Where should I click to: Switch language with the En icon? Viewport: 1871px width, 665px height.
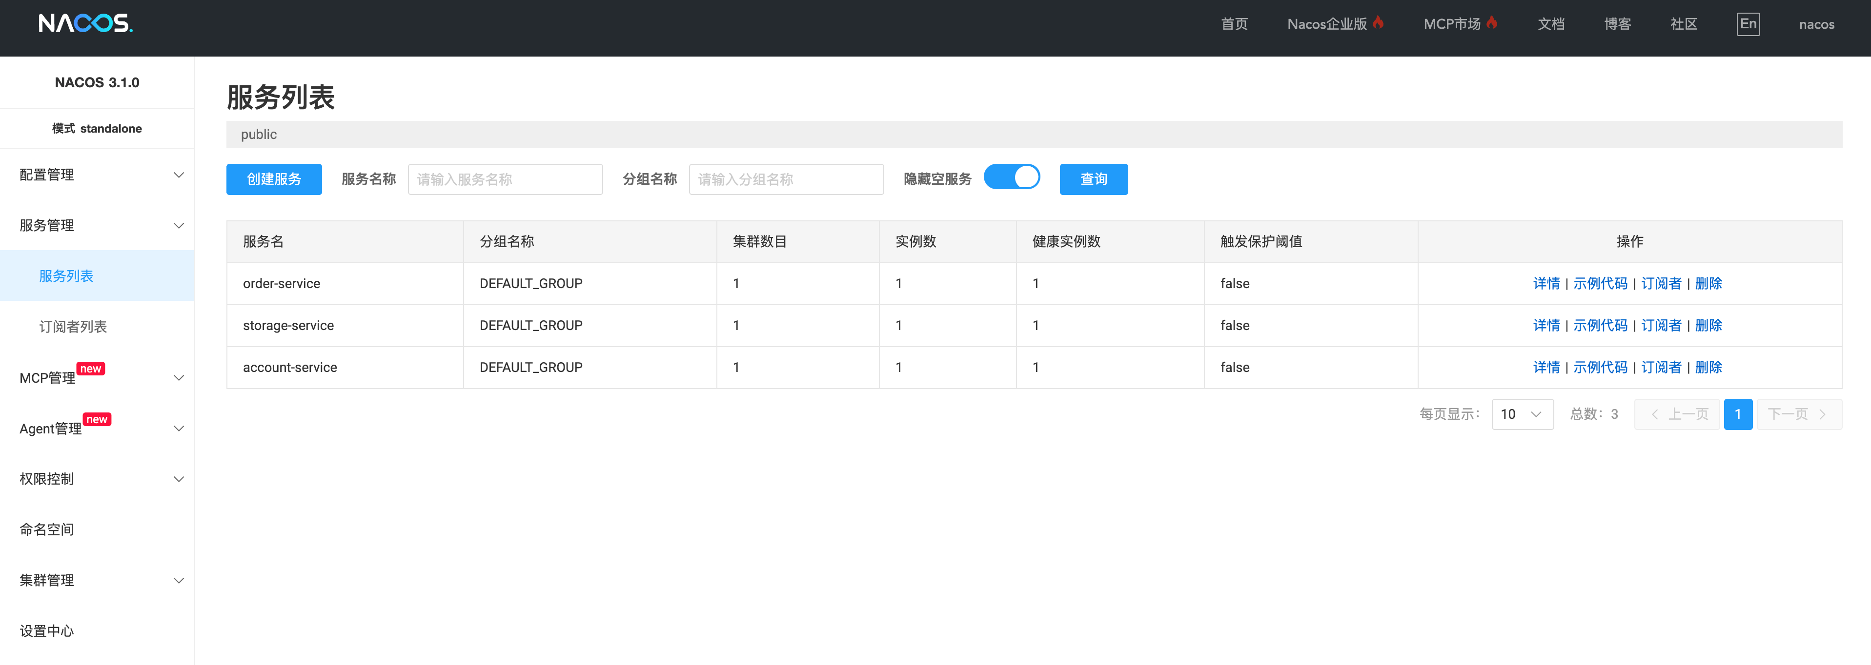1748,24
